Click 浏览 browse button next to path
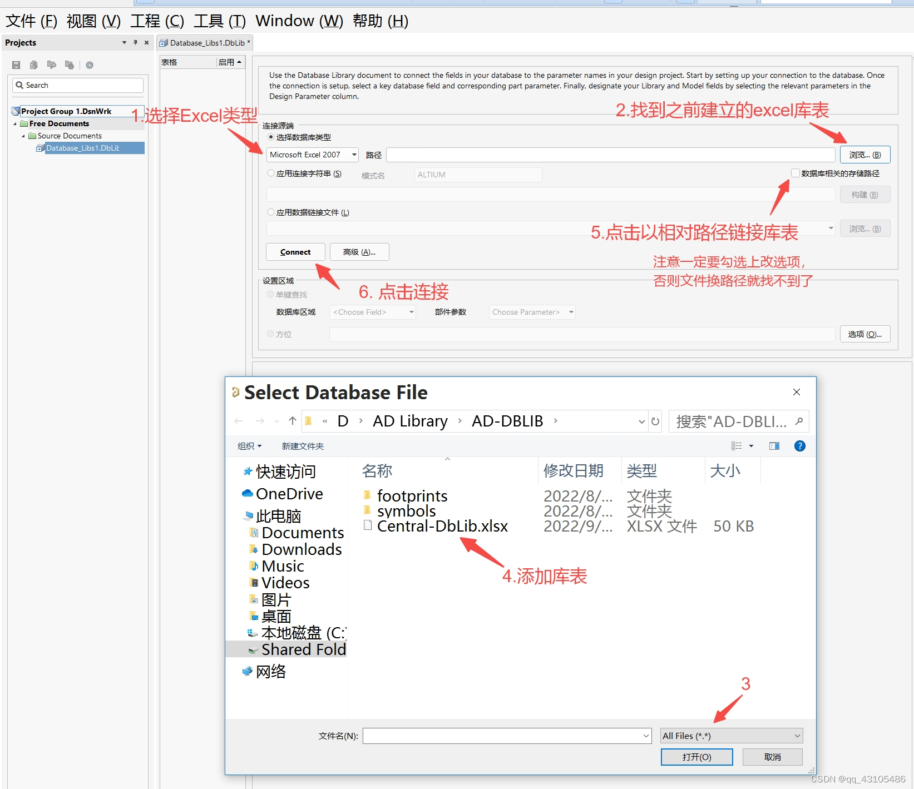Viewport: 914px width, 789px height. coord(865,155)
